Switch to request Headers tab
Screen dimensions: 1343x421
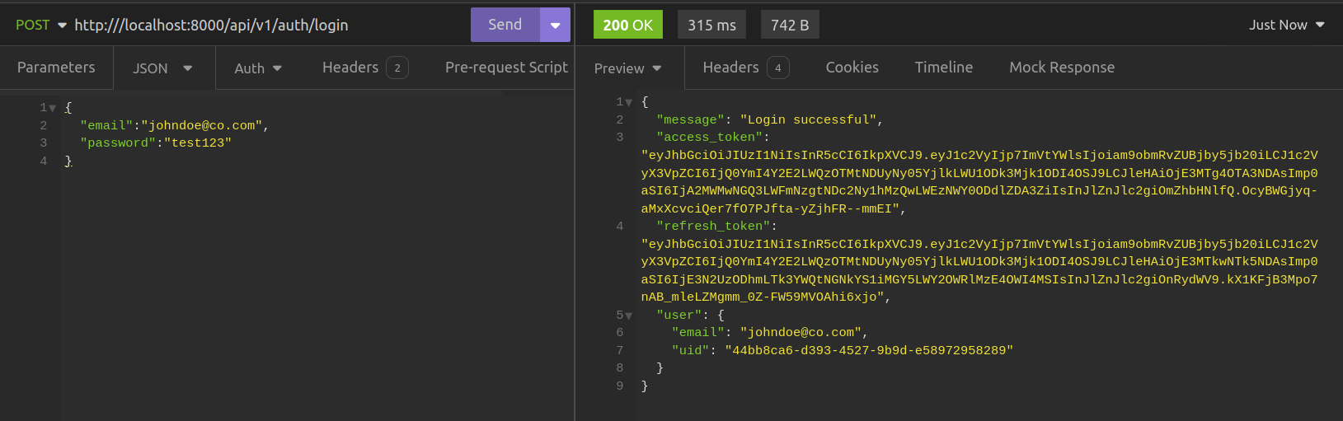(364, 68)
